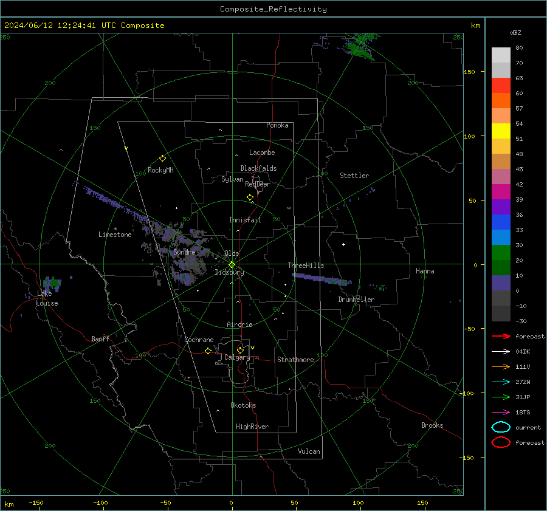Select the bright yellow legend swatch

point(501,131)
